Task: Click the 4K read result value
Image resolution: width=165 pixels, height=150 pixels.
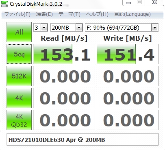Action: click(x=64, y=98)
